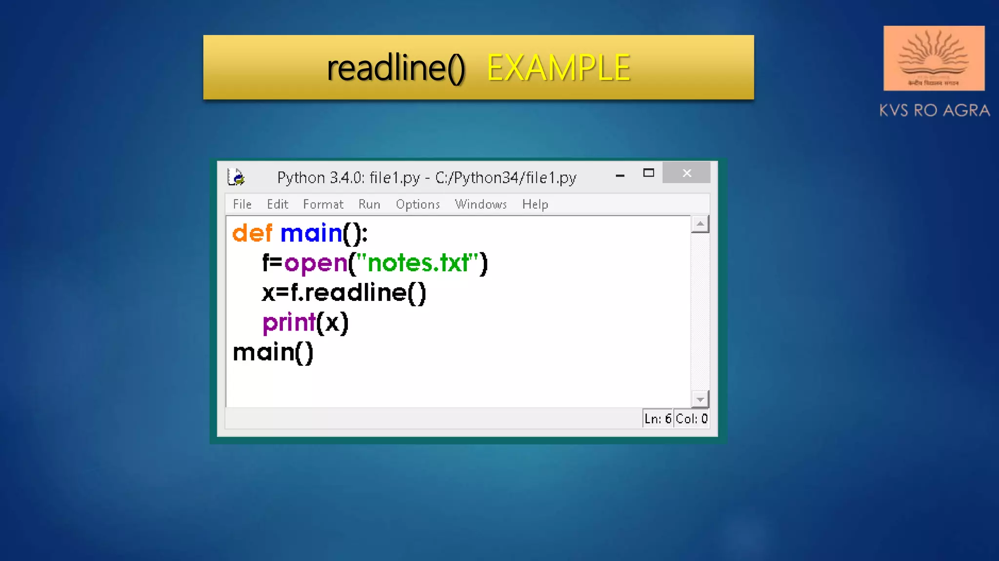Open the Options menu
Screen dimensions: 999x561
coord(418,205)
